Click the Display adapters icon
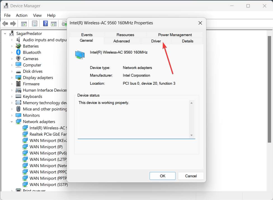273x200 pixels. [x=18, y=77]
